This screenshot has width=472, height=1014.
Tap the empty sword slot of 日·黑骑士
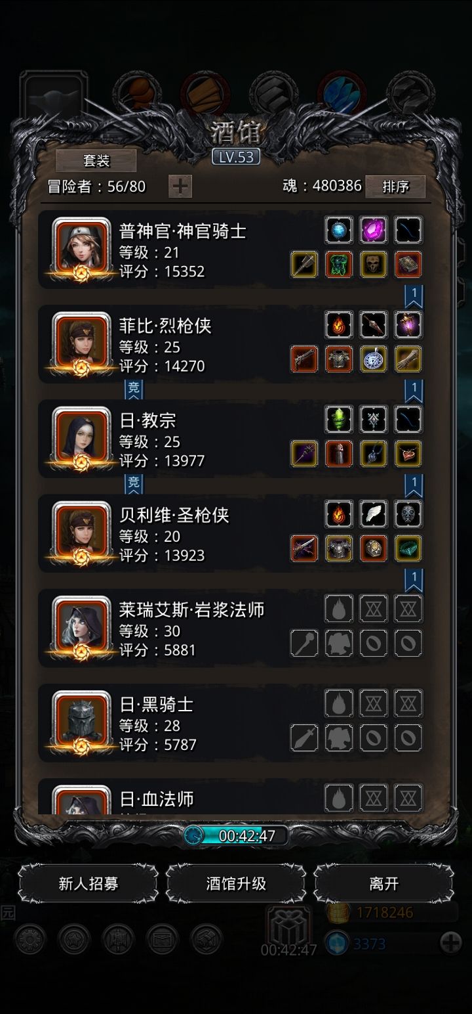click(x=304, y=738)
